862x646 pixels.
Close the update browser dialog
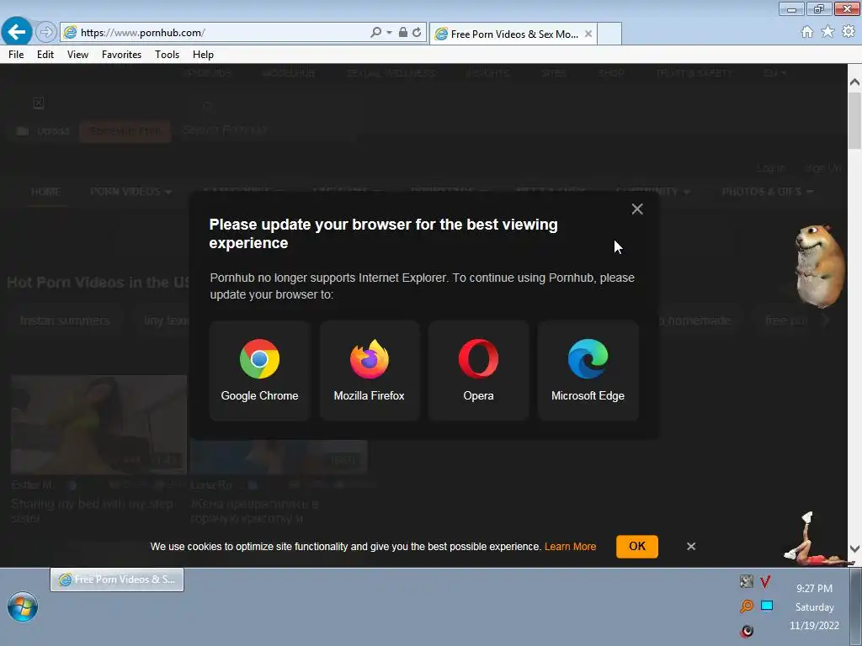tap(637, 209)
